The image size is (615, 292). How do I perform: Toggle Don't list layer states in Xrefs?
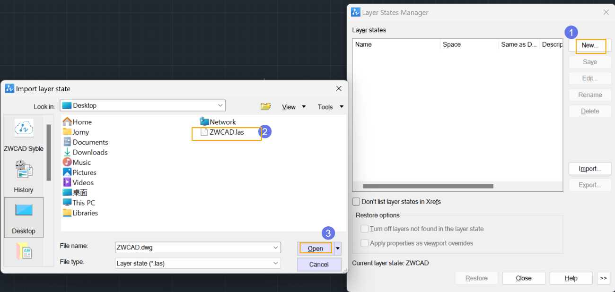click(x=356, y=202)
